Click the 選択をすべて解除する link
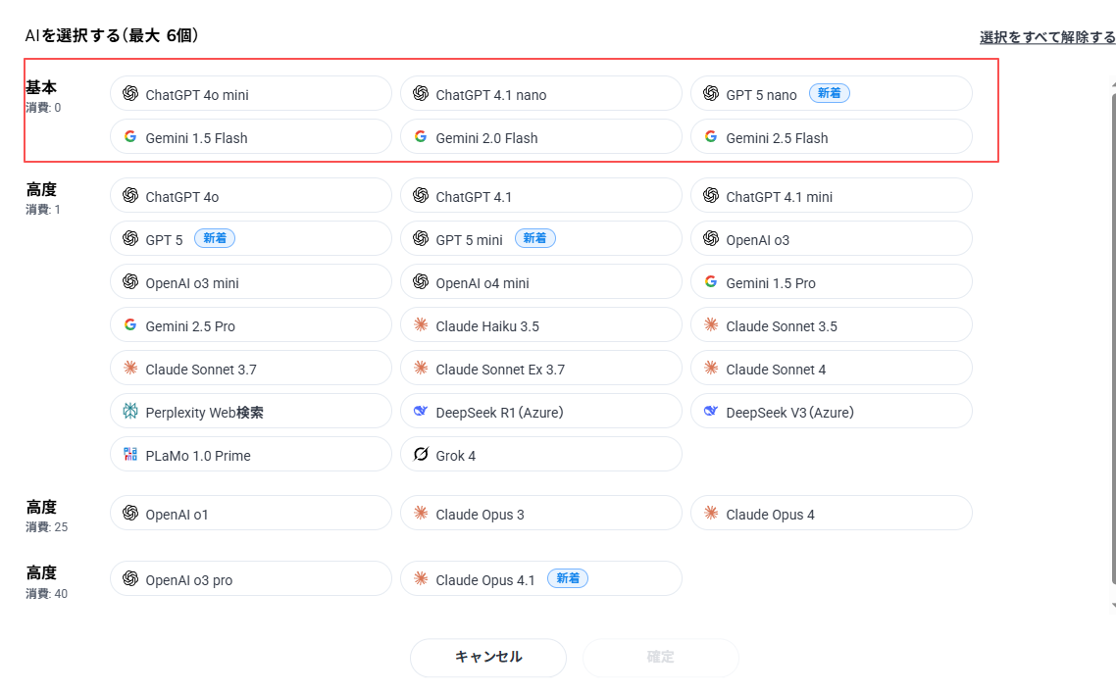 tap(1046, 37)
